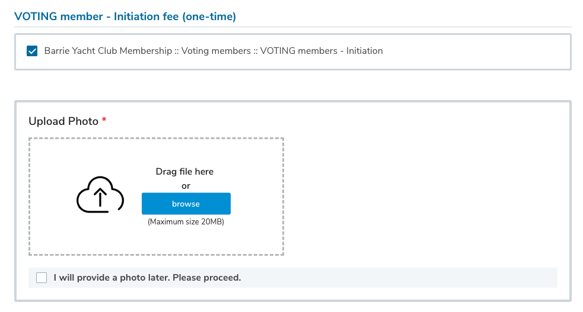The height and width of the screenshot is (312, 583).
Task: Click the 'Drag file here' text
Action: tap(184, 172)
